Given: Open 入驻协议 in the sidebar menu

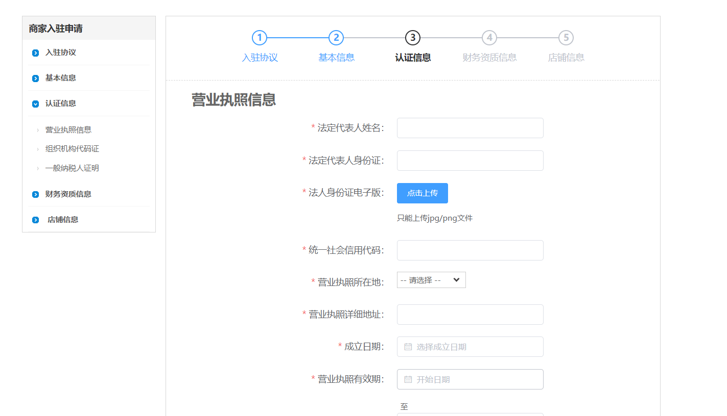Looking at the screenshot, I should [61, 53].
